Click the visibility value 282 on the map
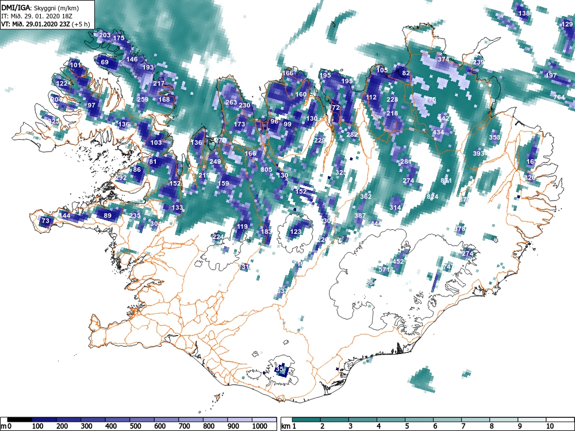 [x=352, y=134]
